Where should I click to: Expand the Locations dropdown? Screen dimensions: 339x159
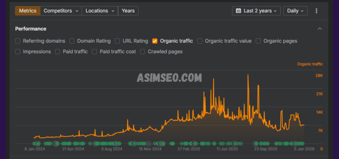(100, 11)
